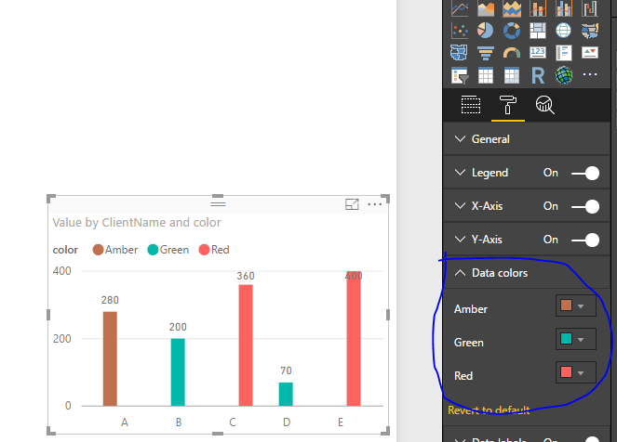Open the Red color swatch picker

[x=576, y=372]
